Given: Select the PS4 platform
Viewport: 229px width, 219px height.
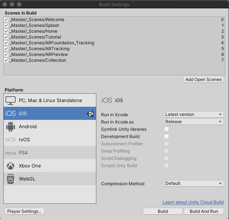Looking at the screenshot, I should coord(50,153).
